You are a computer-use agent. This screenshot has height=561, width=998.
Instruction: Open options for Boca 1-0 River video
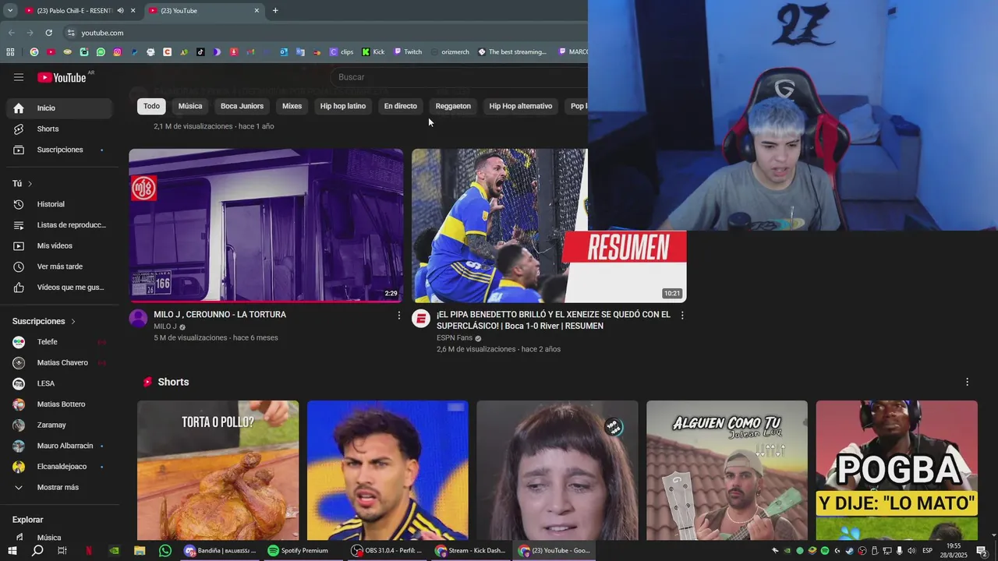[682, 316]
